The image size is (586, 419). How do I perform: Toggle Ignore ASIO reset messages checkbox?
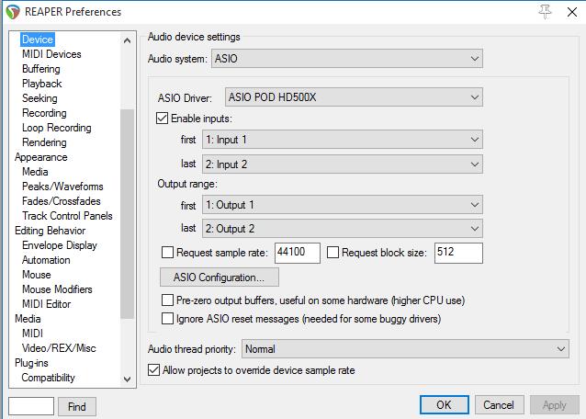(167, 319)
